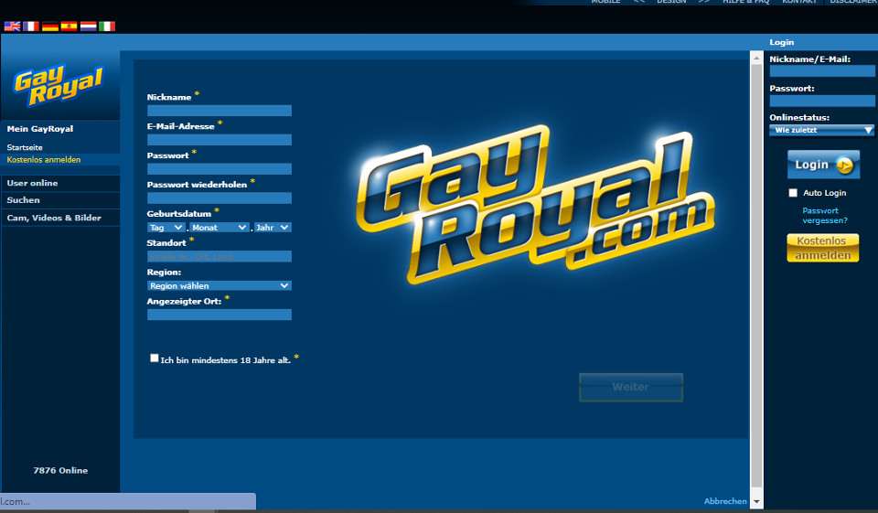Click the GayRoyal logo in sidebar

click(59, 87)
